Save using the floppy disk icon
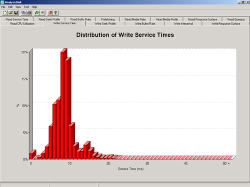This screenshot has height=187, width=250. [16, 13]
